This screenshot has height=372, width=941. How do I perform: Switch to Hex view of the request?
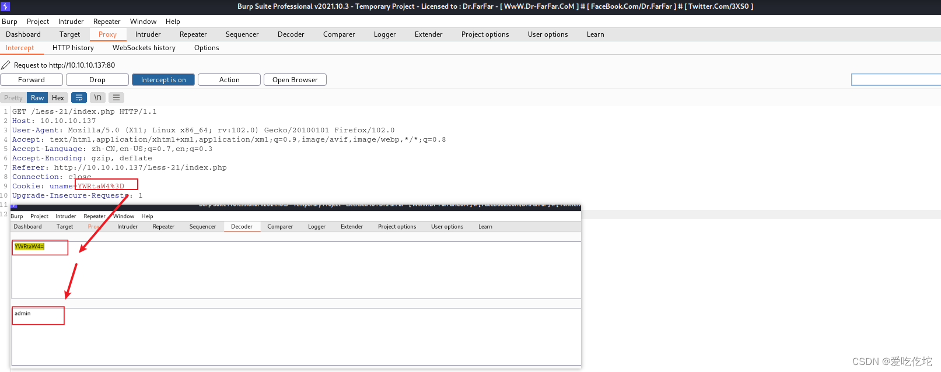(x=58, y=98)
